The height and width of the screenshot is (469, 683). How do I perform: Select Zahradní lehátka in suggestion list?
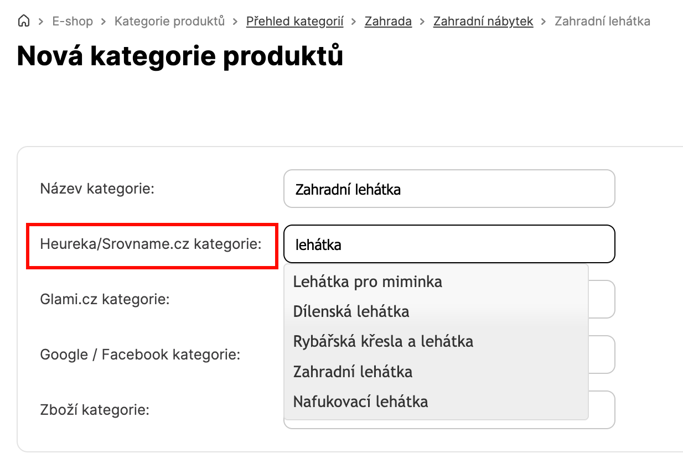353,371
